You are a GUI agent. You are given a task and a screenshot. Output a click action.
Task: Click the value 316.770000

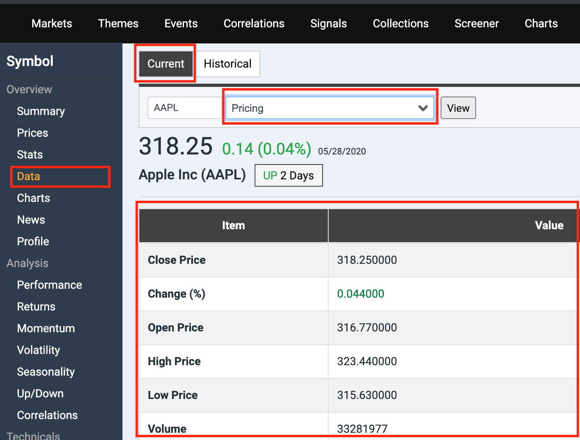pyautogui.click(x=367, y=327)
